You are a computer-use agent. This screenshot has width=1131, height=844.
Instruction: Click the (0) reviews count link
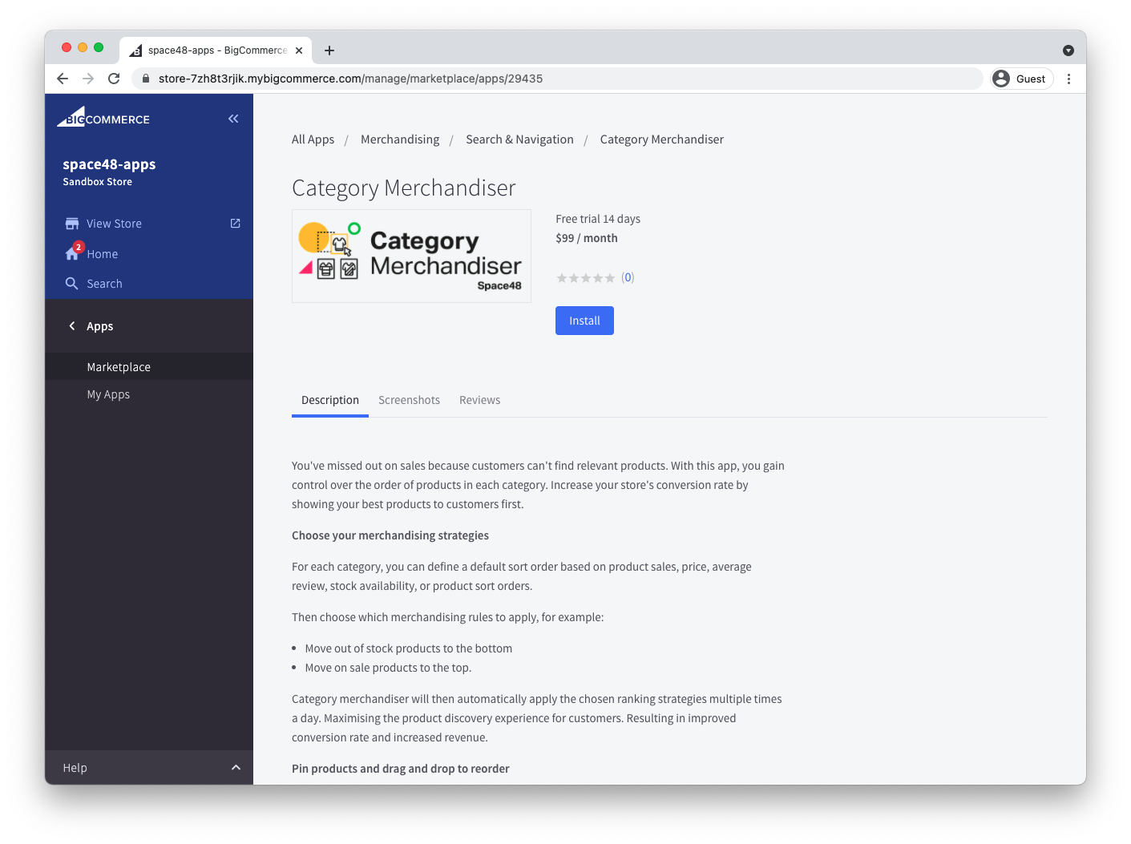click(628, 277)
